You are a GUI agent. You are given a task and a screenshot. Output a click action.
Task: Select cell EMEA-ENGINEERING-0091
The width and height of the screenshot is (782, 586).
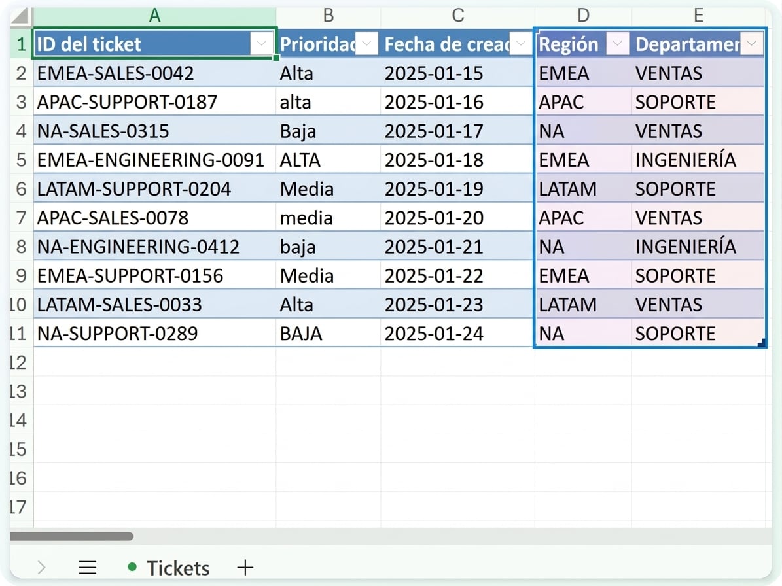point(154,160)
